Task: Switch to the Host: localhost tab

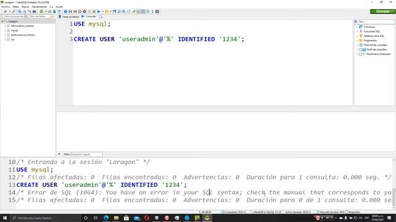Action: 69,17
